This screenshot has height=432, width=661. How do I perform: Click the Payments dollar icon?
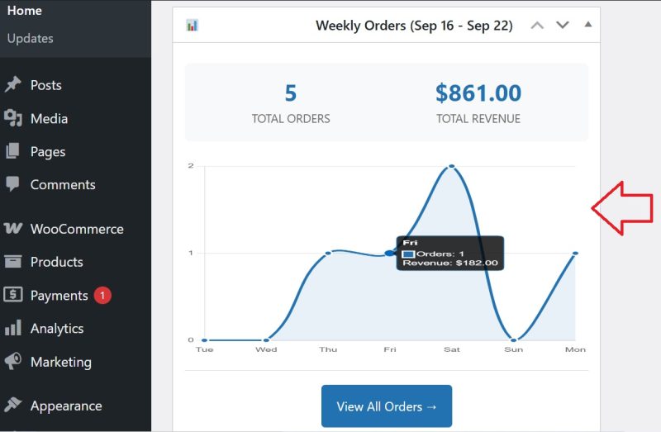click(x=12, y=295)
